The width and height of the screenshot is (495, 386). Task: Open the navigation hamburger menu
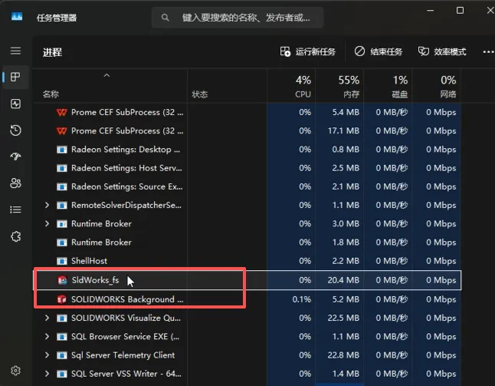(15, 51)
